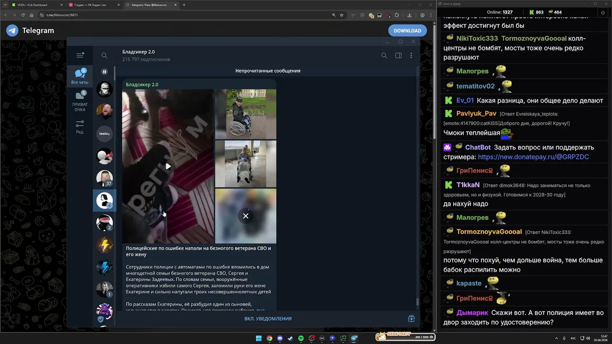This screenshot has width=612, height=344.
Task: Select the highlighted chat with 4 unread
Action: pos(104,201)
